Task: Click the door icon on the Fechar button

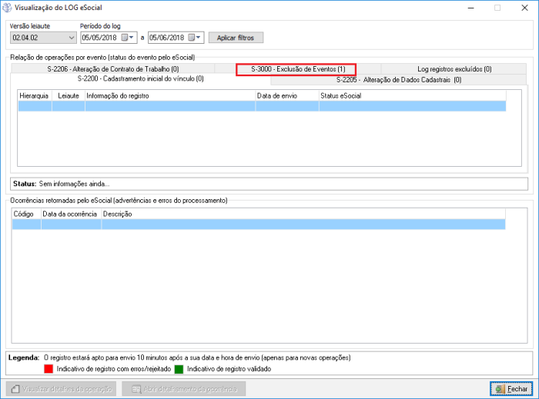Action: [x=500, y=389]
